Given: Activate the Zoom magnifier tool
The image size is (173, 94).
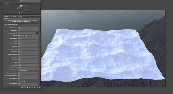Looking at the screenshot, I should click(x=30, y=87).
